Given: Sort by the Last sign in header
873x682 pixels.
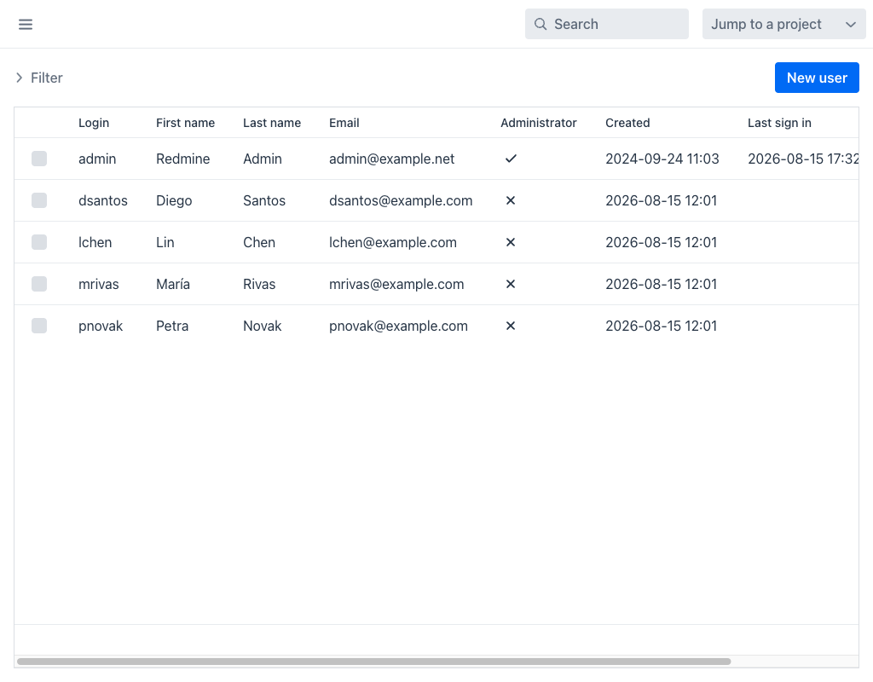Looking at the screenshot, I should click(779, 123).
